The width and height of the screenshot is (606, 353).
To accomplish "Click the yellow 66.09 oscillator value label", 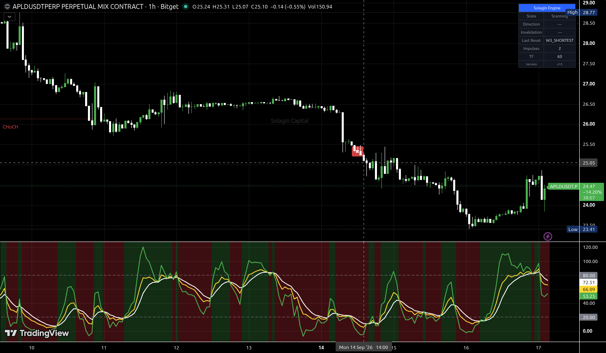I will click(x=589, y=289).
